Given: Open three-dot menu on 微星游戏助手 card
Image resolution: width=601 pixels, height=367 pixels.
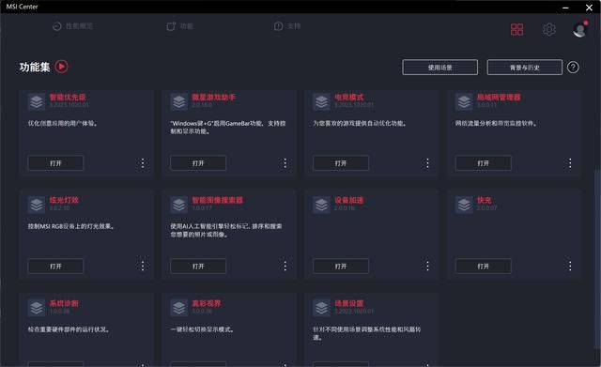Looking at the screenshot, I should (285, 163).
